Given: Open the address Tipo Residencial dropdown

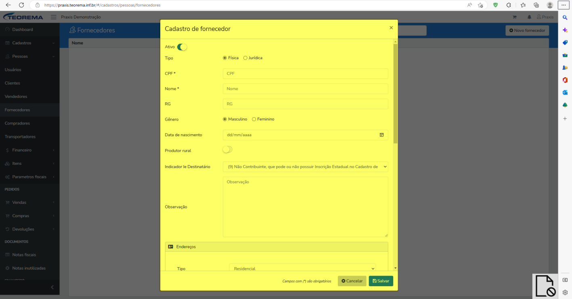Looking at the screenshot, I should [302, 268].
